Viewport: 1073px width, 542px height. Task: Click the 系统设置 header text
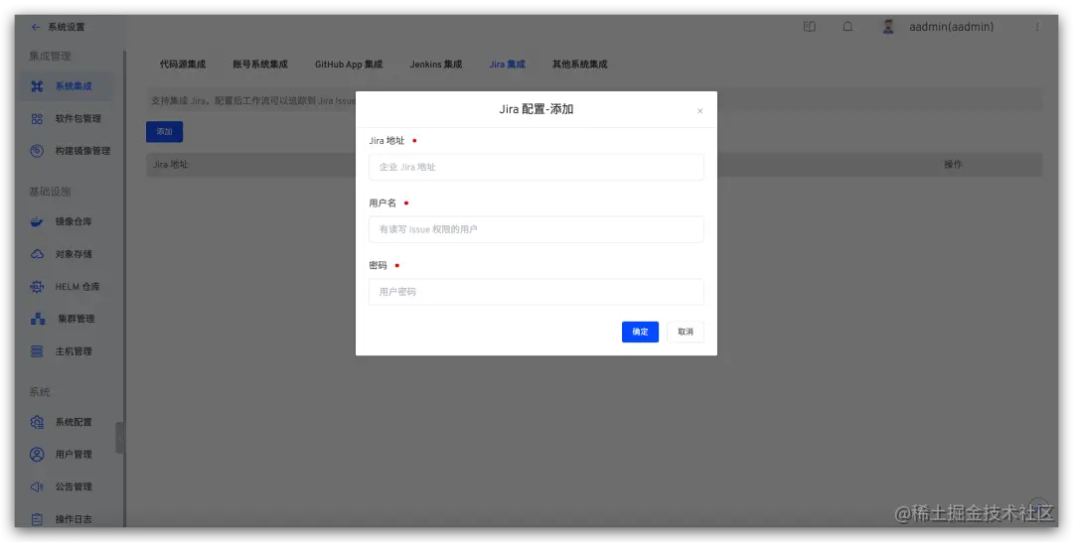[x=67, y=28]
